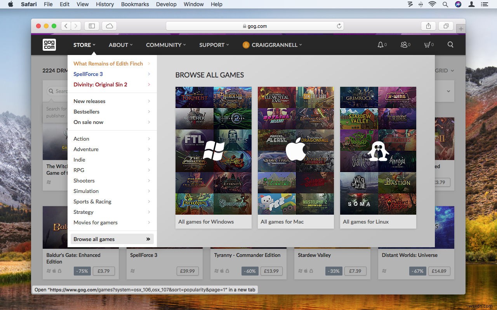This screenshot has height=310, width=497.
Task: Open the Stardew Valley game page
Action: [314, 255]
